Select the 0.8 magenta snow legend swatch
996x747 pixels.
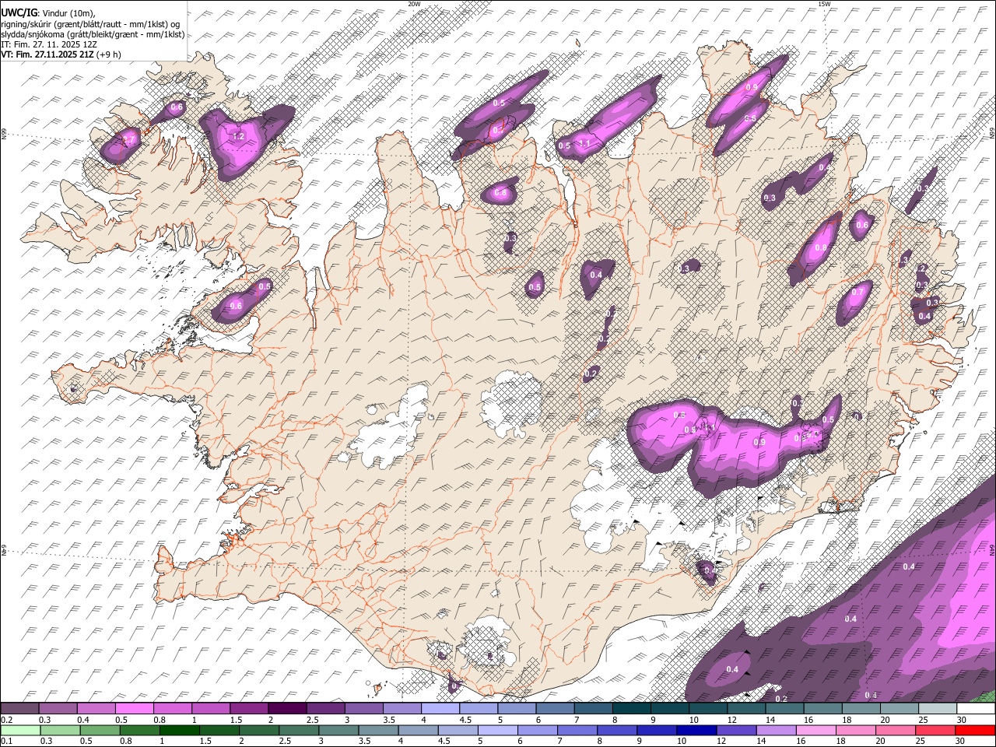pos(172,709)
